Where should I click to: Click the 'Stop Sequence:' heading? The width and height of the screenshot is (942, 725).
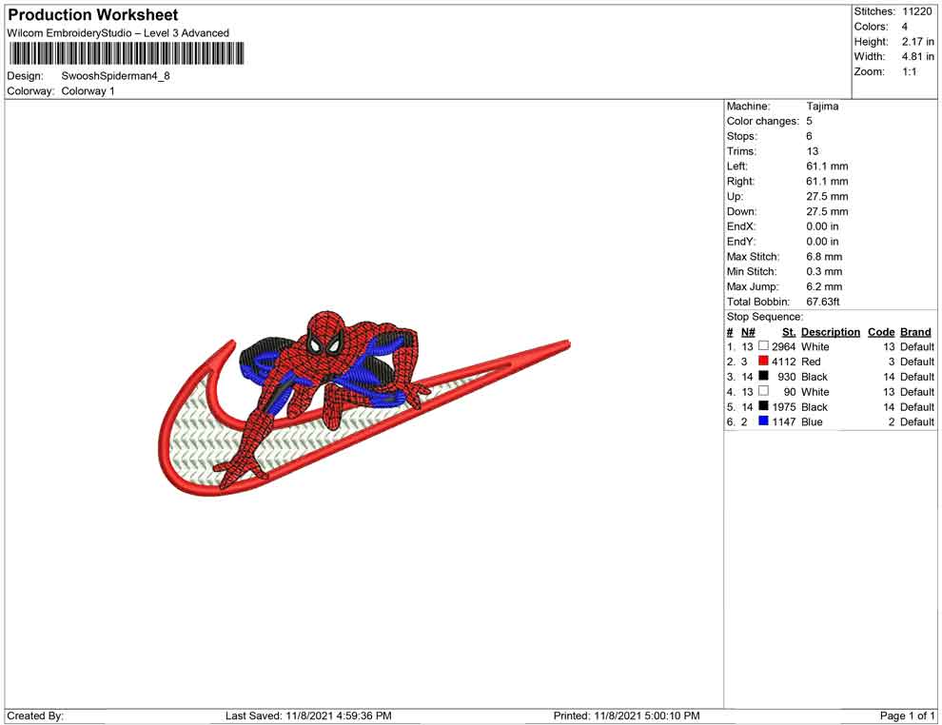[764, 317]
